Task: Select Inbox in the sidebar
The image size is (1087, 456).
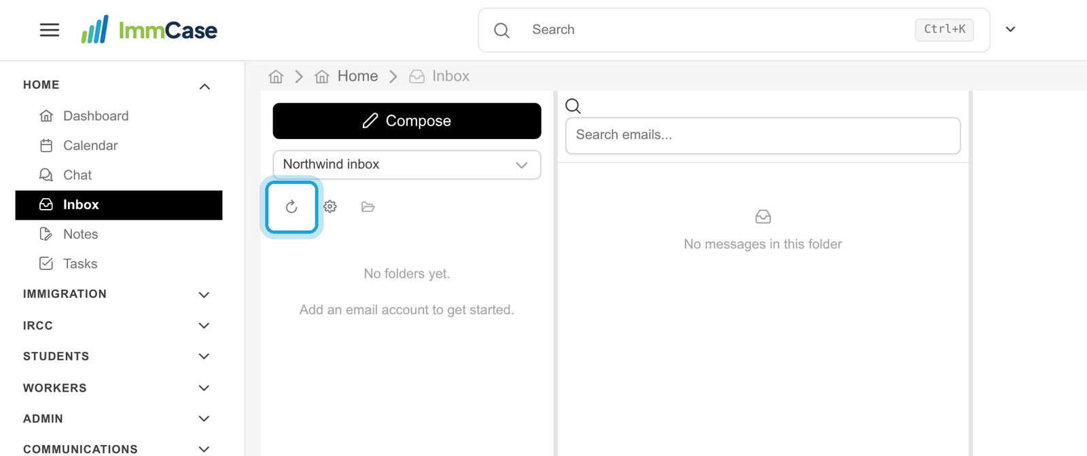Action: point(119,205)
